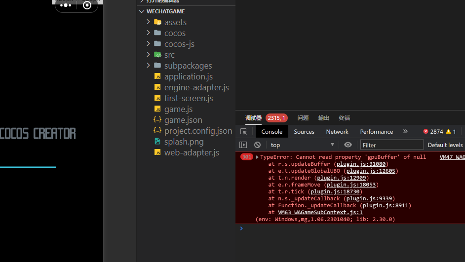This screenshot has height=262, width=465.
Task: Open the Default levels selector
Action: (x=445, y=145)
